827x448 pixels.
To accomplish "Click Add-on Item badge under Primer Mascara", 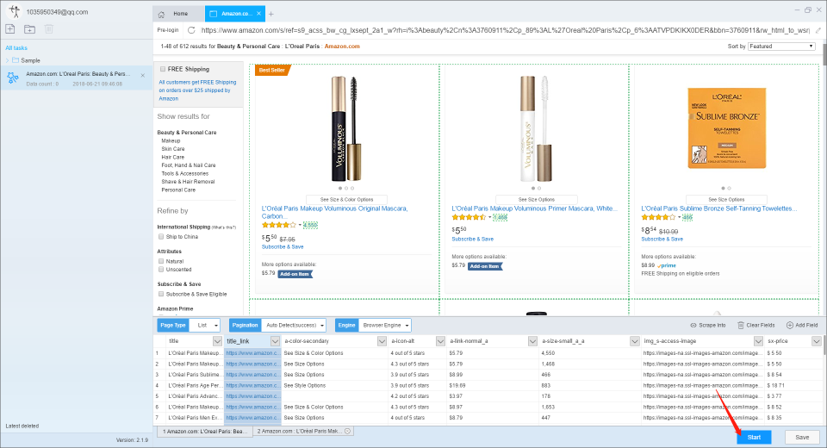I will (x=485, y=266).
